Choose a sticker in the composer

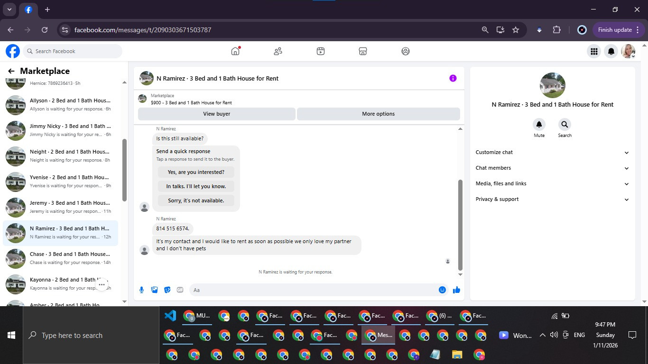click(x=167, y=290)
